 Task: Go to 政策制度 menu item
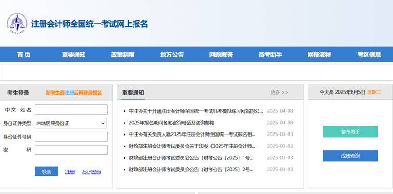click(x=123, y=55)
